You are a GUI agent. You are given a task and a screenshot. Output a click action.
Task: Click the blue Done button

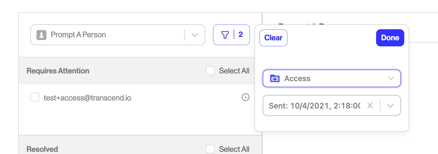(390, 38)
